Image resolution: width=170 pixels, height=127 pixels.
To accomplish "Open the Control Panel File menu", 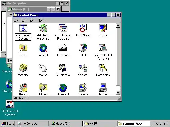I will (x=16, y=20).
